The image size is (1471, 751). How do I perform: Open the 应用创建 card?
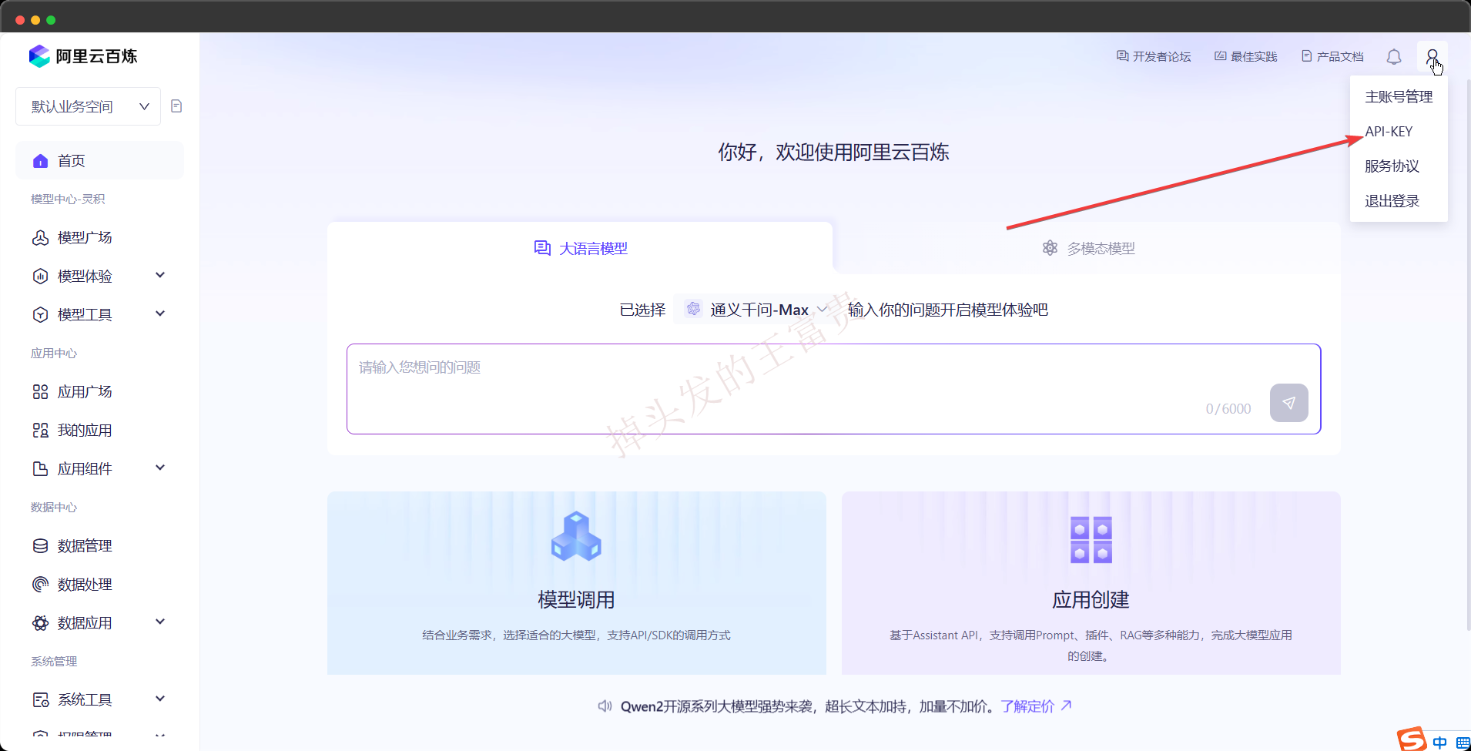(x=1091, y=583)
